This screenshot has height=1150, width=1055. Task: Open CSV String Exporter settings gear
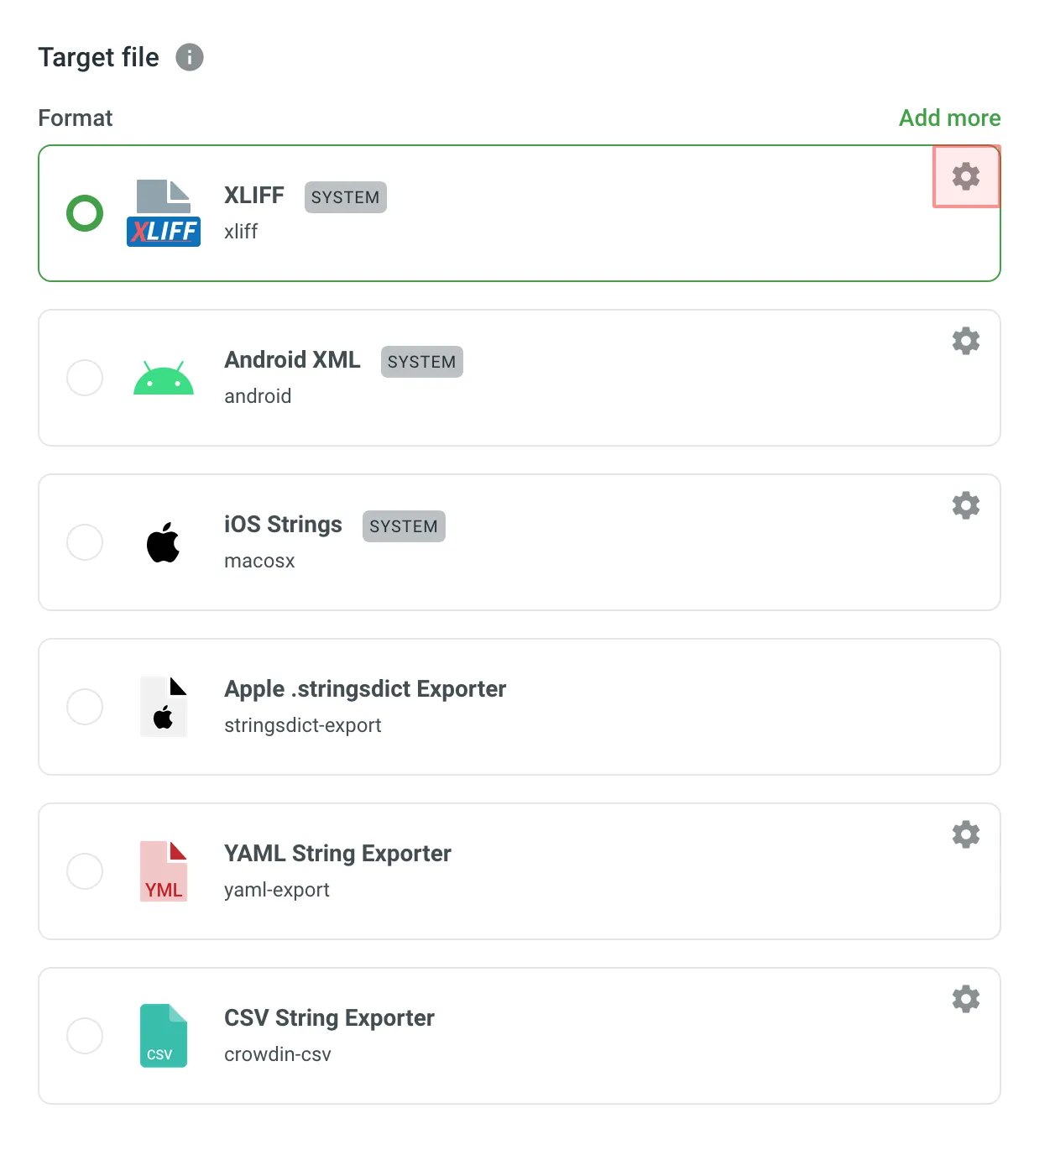[966, 998]
